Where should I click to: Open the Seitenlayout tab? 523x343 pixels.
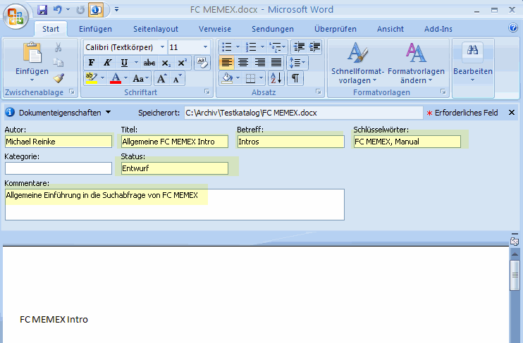(156, 29)
